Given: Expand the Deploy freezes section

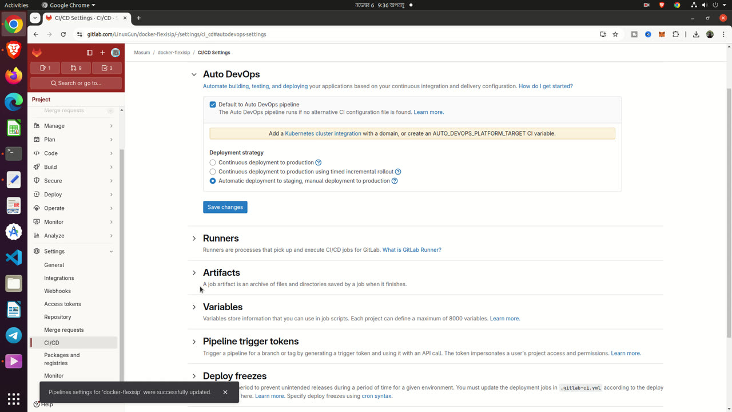Looking at the screenshot, I should pos(194,376).
